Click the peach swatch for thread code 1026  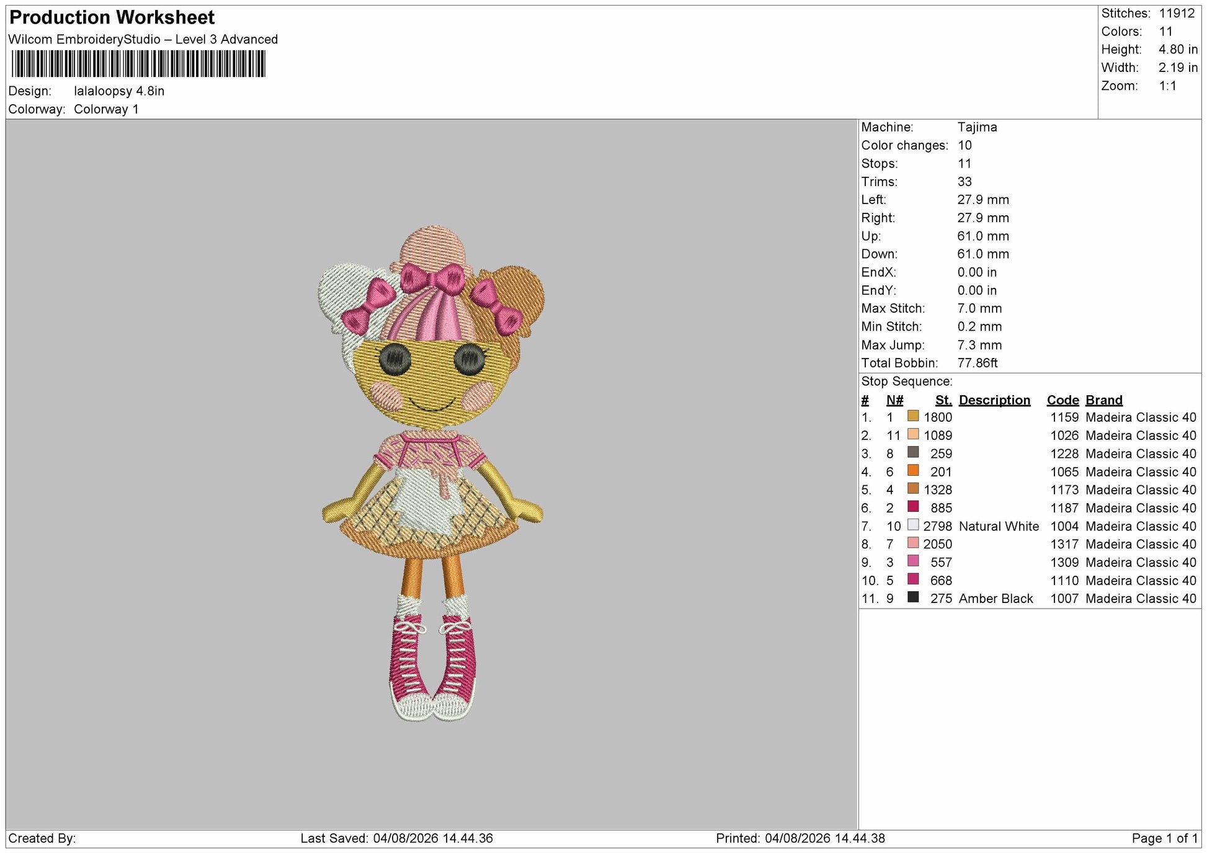912,434
